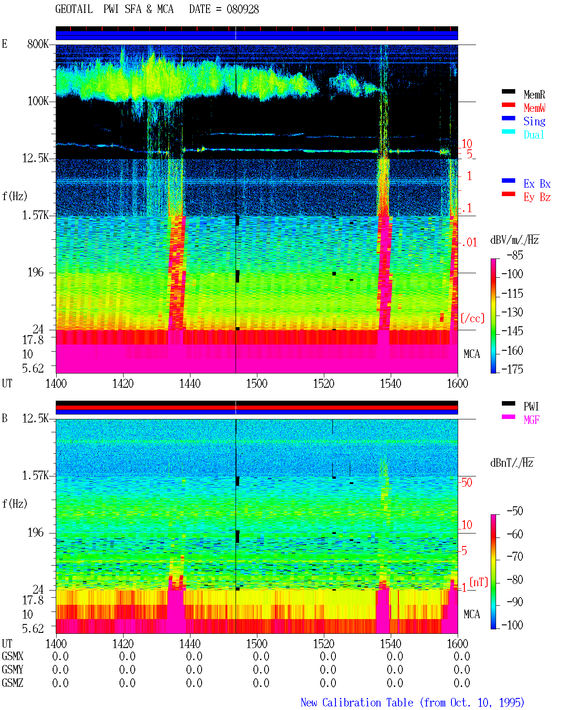Click the Ex Bx legend label

(537, 184)
